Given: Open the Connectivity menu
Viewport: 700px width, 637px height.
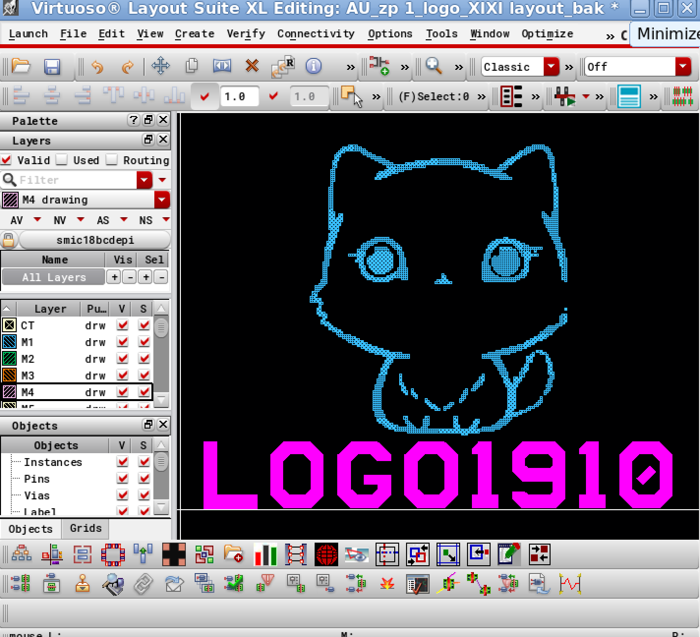Looking at the screenshot, I should pyautogui.click(x=316, y=34).
